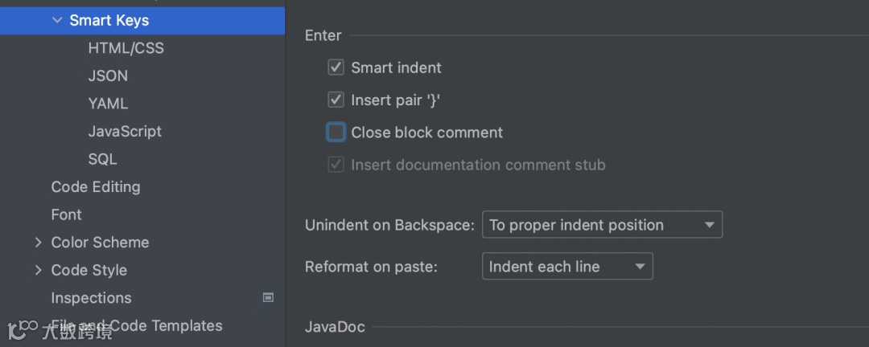Toggle Insert documentation comment stub checkbox
Viewport: 869px width, 347px height.
point(336,165)
